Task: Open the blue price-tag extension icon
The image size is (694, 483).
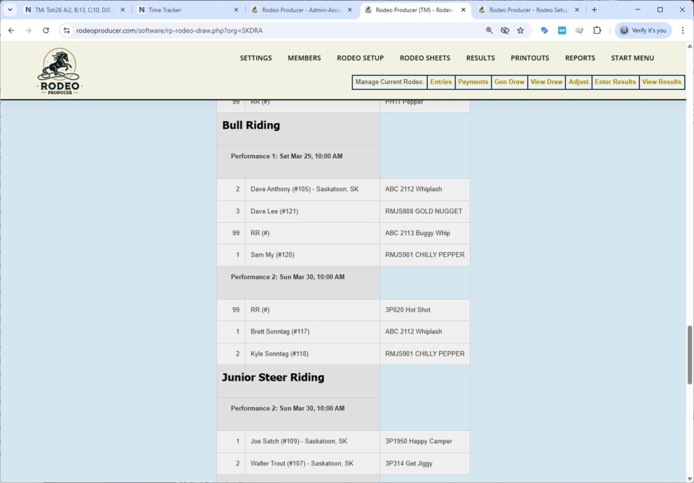Action: pyautogui.click(x=544, y=30)
